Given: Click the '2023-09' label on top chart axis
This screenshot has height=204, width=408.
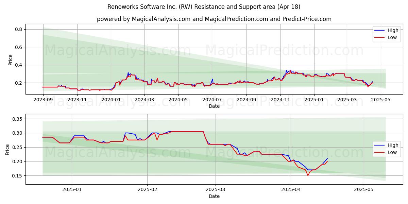Looking at the screenshot, I should point(43,100).
